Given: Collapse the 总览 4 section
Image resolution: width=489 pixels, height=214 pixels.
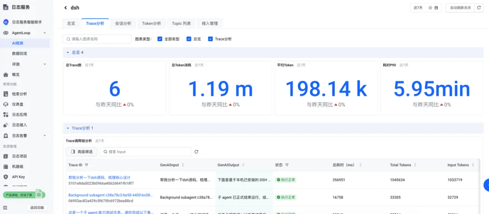Looking at the screenshot, I should pyautogui.click(x=67, y=52).
